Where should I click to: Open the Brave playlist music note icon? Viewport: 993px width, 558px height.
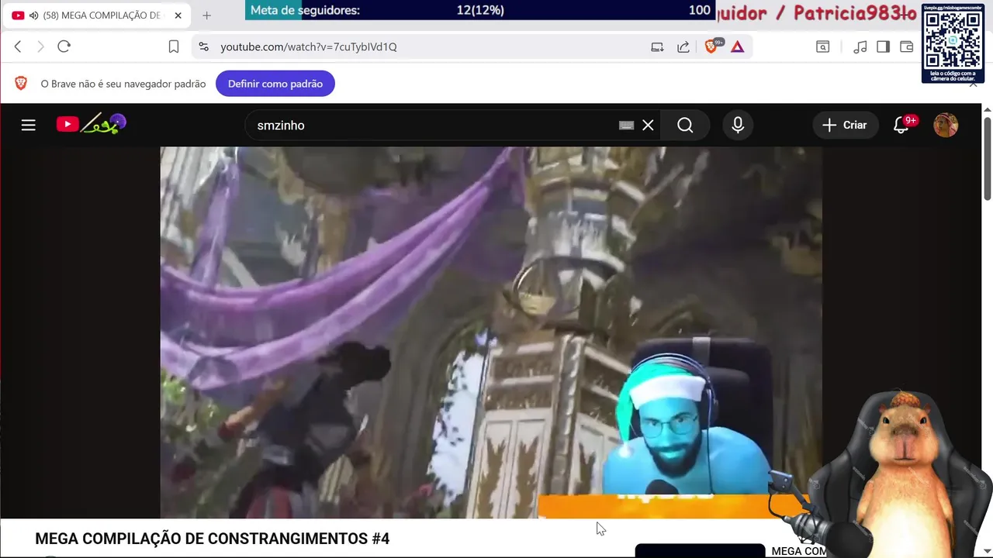click(x=860, y=46)
